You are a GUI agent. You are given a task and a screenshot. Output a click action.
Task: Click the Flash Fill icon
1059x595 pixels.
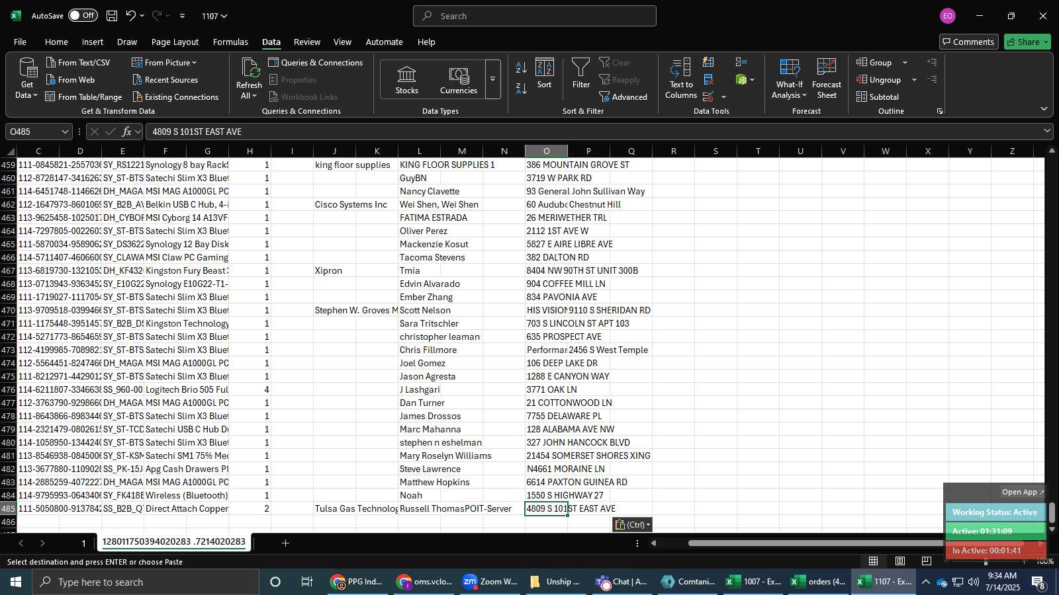[x=708, y=62]
